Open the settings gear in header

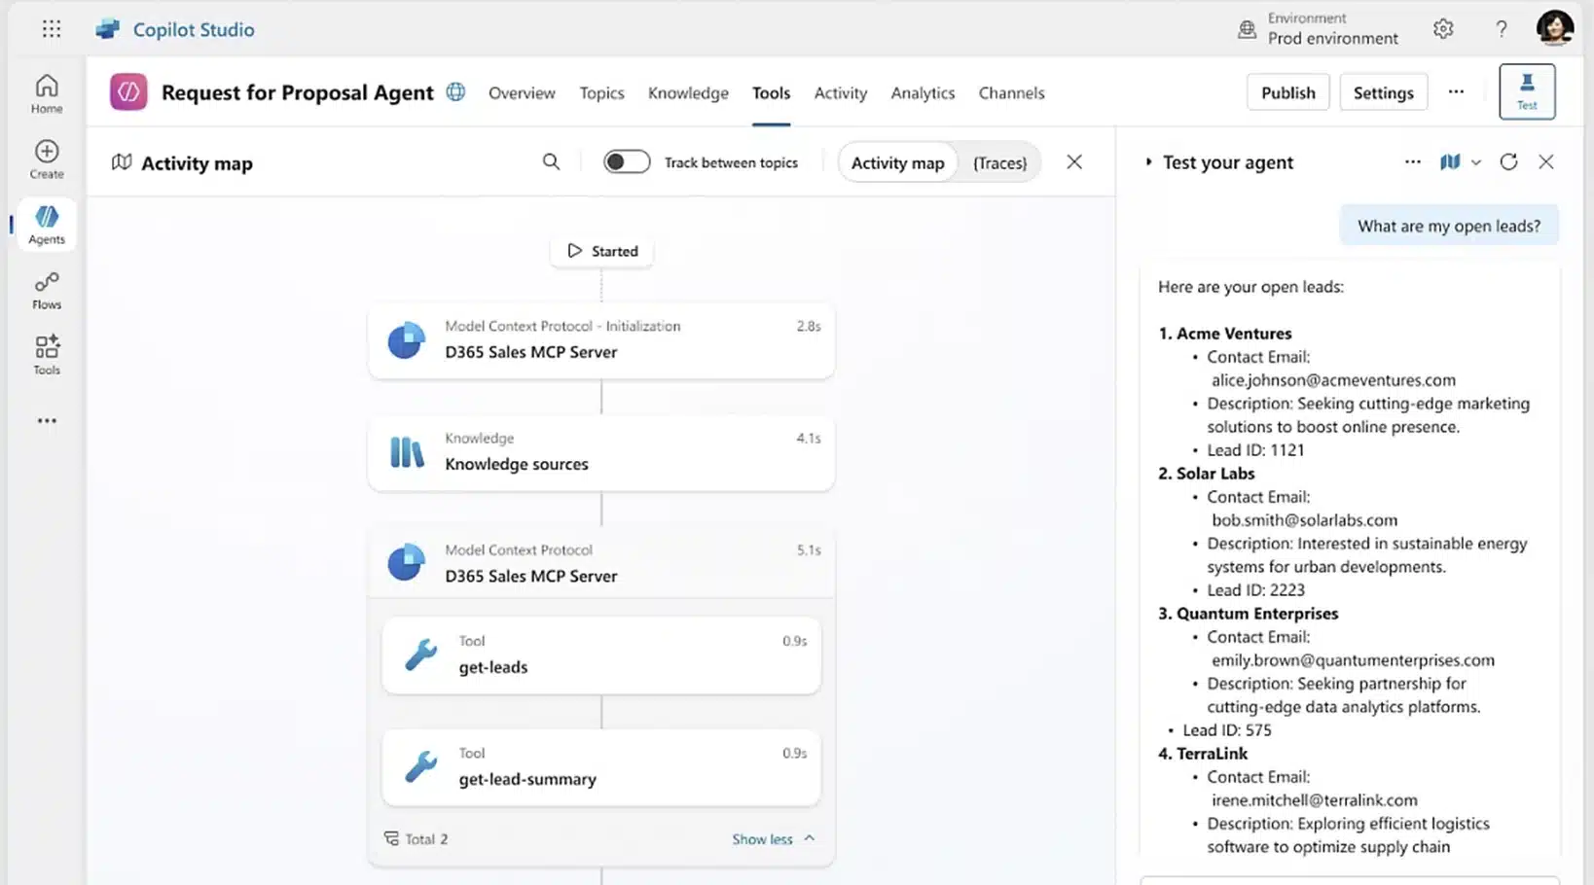[x=1443, y=29]
